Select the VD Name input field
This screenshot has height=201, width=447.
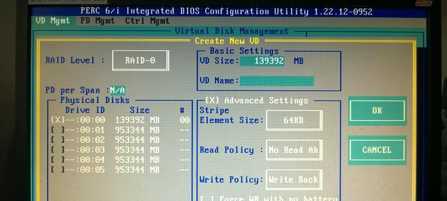(x=276, y=81)
